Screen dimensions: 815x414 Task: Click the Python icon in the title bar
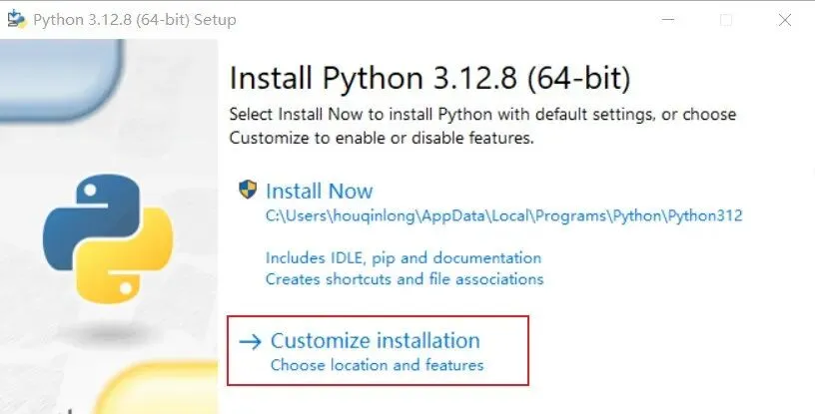tap(16, 19)
